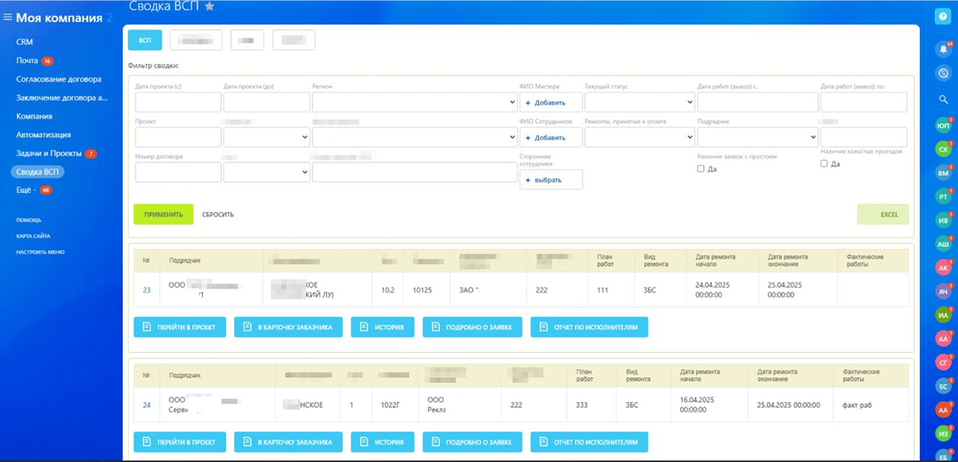Select the ВСП tab
Viewport: 958px width, 462px height.
[144, 40]
